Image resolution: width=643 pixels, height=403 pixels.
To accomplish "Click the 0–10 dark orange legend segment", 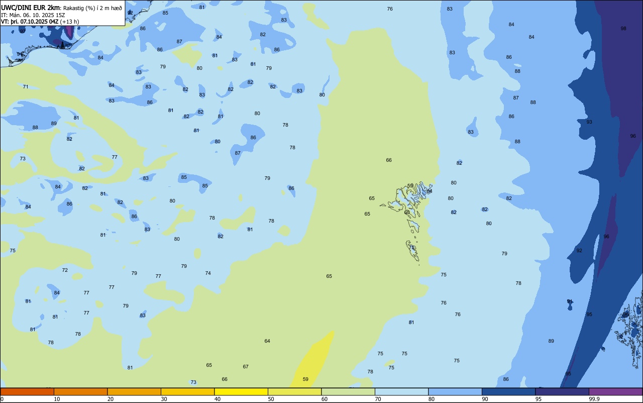I will tap(27, 391).
